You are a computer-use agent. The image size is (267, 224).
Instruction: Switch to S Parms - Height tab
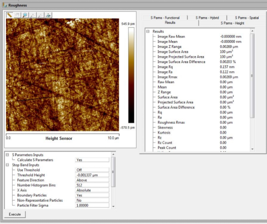pos(232,23)
